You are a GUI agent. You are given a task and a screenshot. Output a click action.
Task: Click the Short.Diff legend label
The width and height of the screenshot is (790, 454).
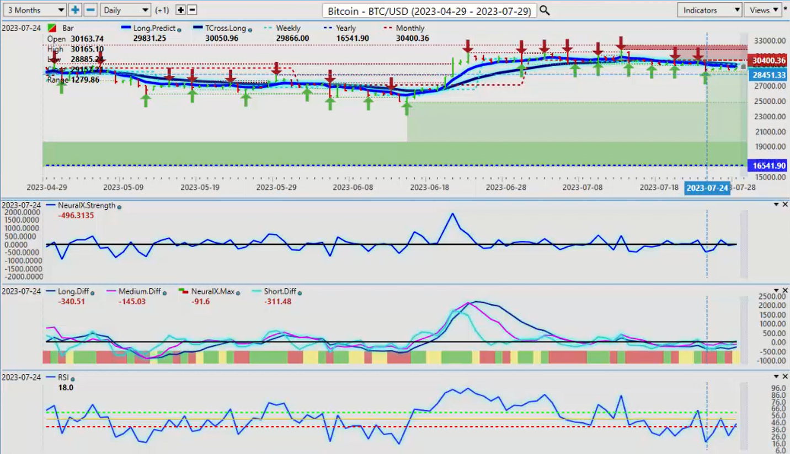click(x=280, y=291)
